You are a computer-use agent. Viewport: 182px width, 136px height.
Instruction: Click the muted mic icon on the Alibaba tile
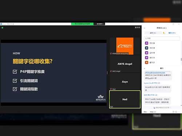pyautogui.click(x=111, y=54)
